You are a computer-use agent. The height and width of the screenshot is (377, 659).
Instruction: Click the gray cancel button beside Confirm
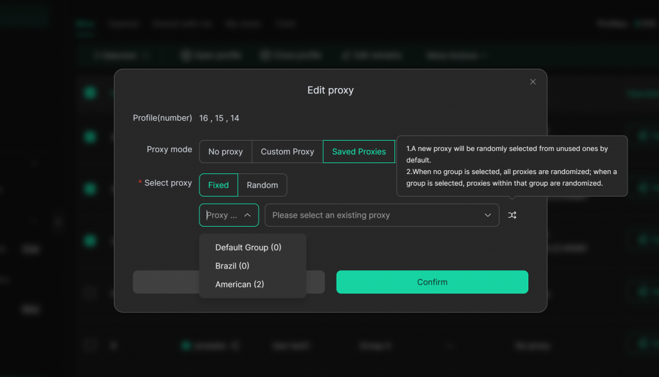[x=165, y=282]
